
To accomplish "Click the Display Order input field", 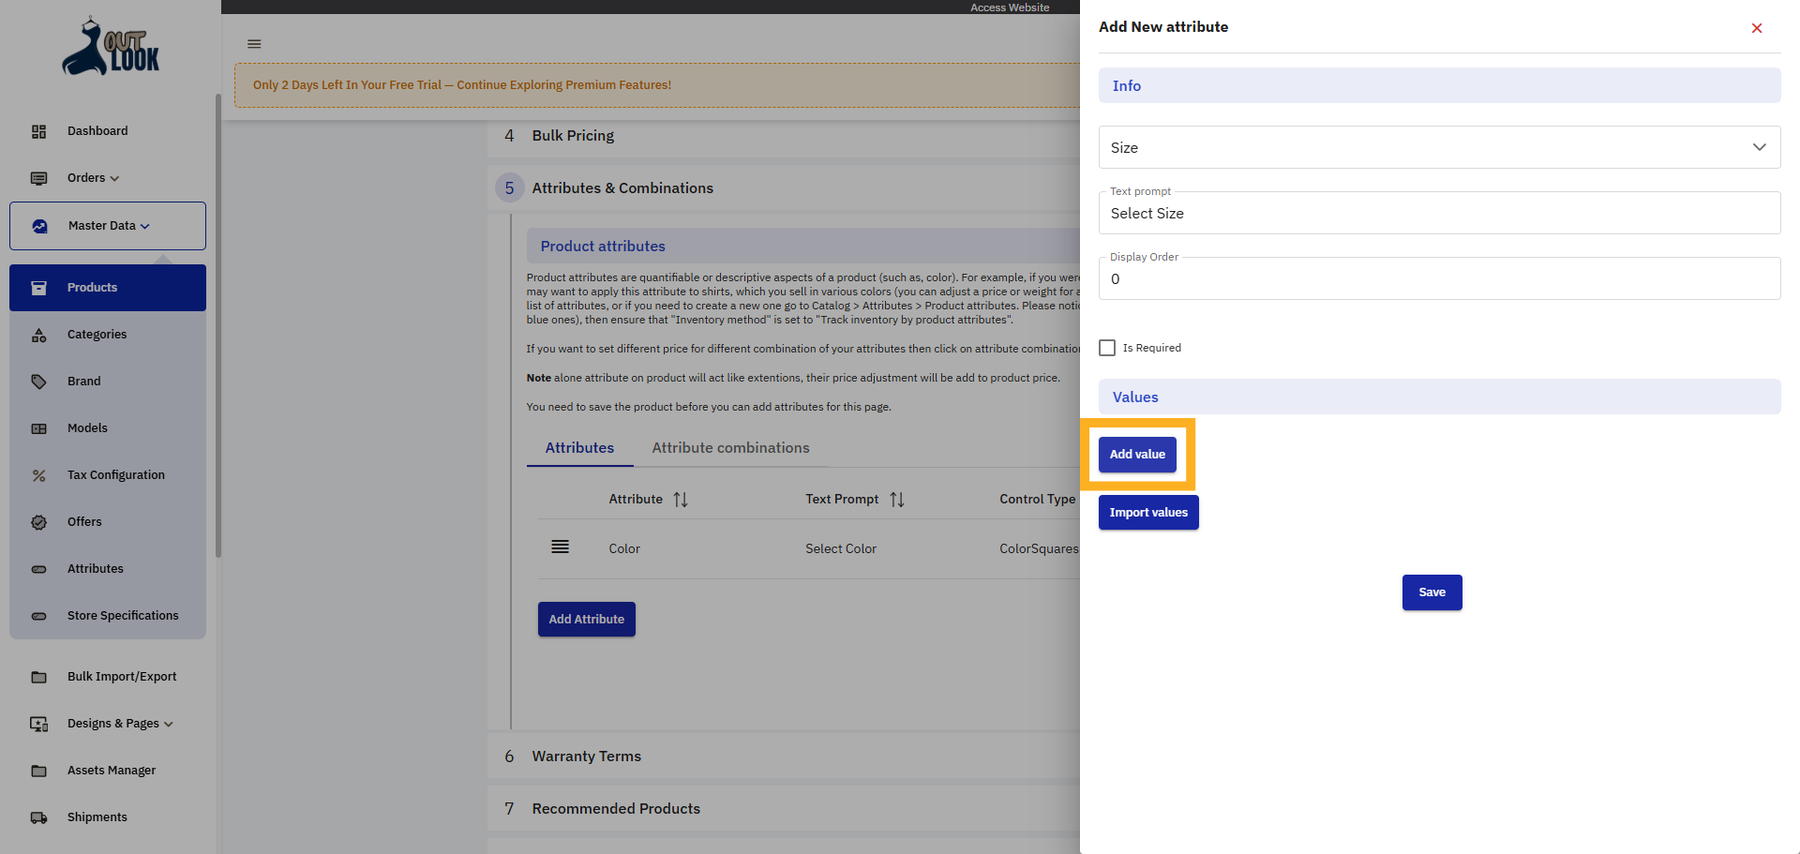I will pyautogui.click(x=1439, y=279).
